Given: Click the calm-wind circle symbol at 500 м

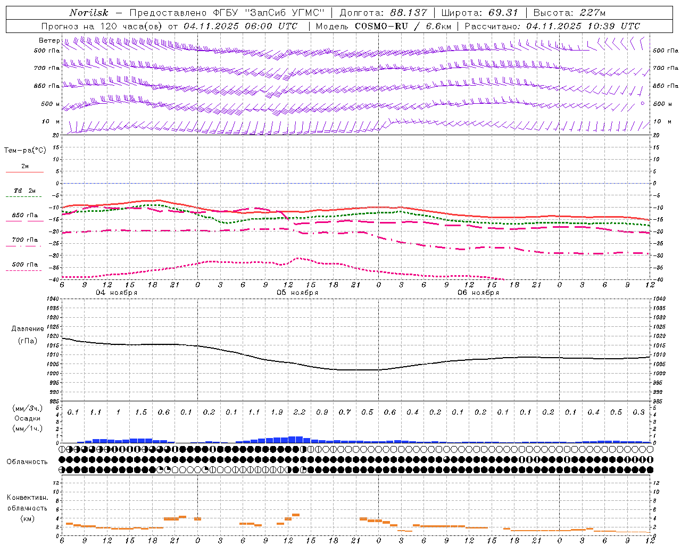Looking at the screenshot, I should tap(642, 103).
